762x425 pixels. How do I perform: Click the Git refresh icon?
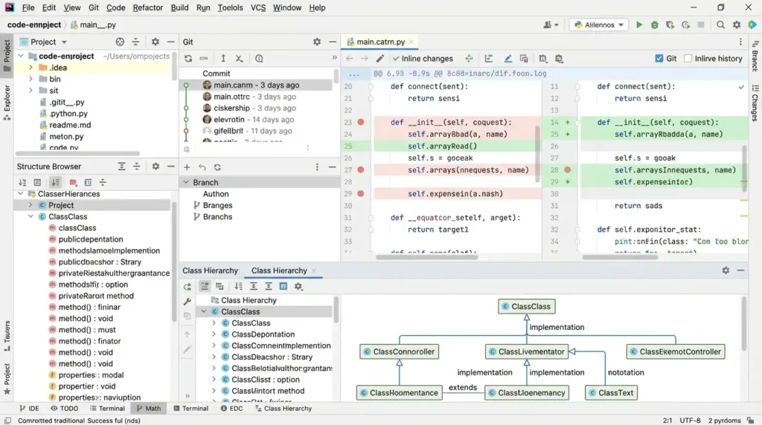pos(188,59)
